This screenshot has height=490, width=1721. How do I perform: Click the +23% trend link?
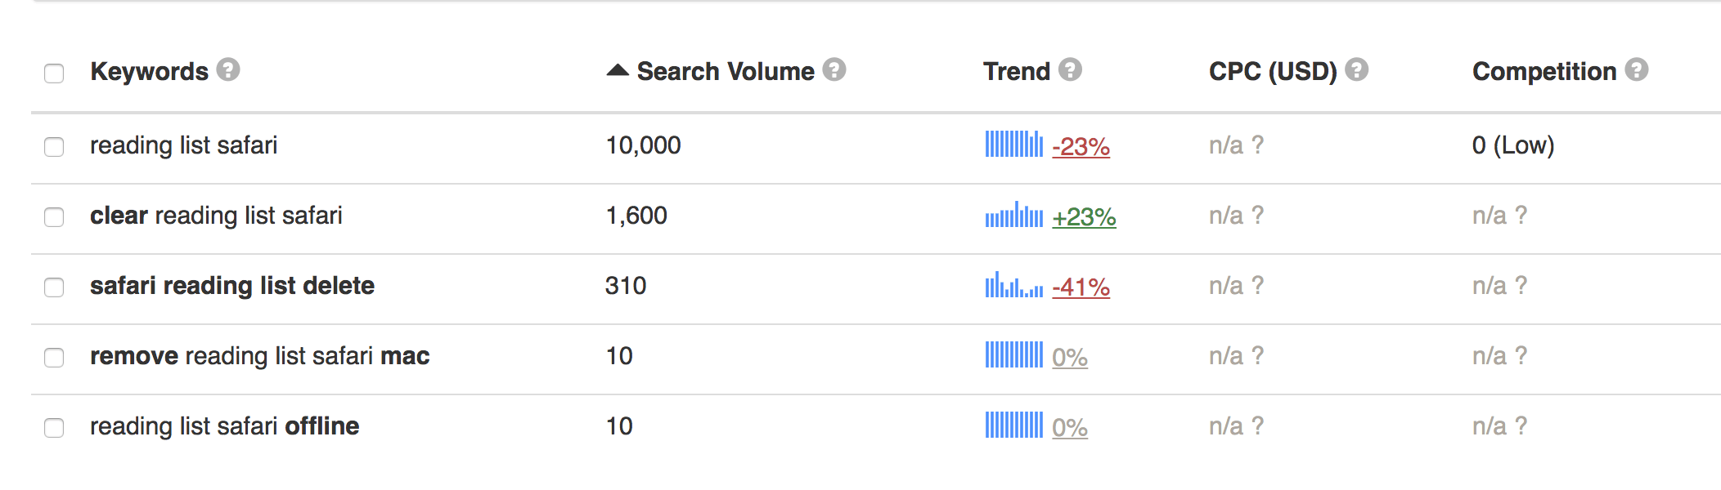(x=1084, y=217)
